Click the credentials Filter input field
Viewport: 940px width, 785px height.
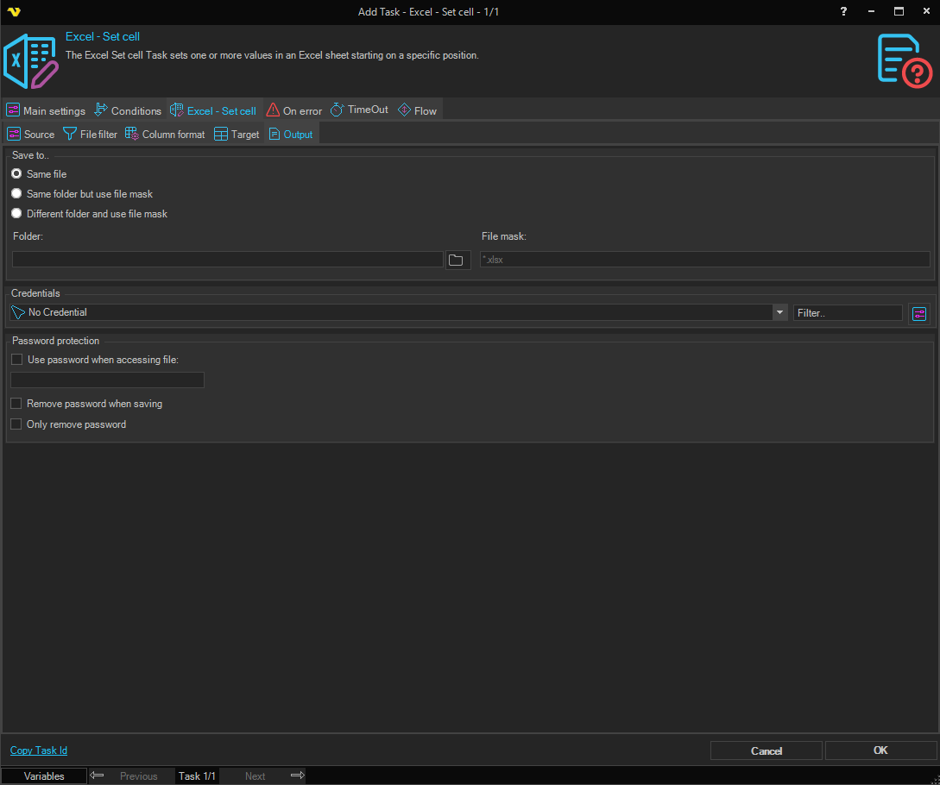click(847, 313)
